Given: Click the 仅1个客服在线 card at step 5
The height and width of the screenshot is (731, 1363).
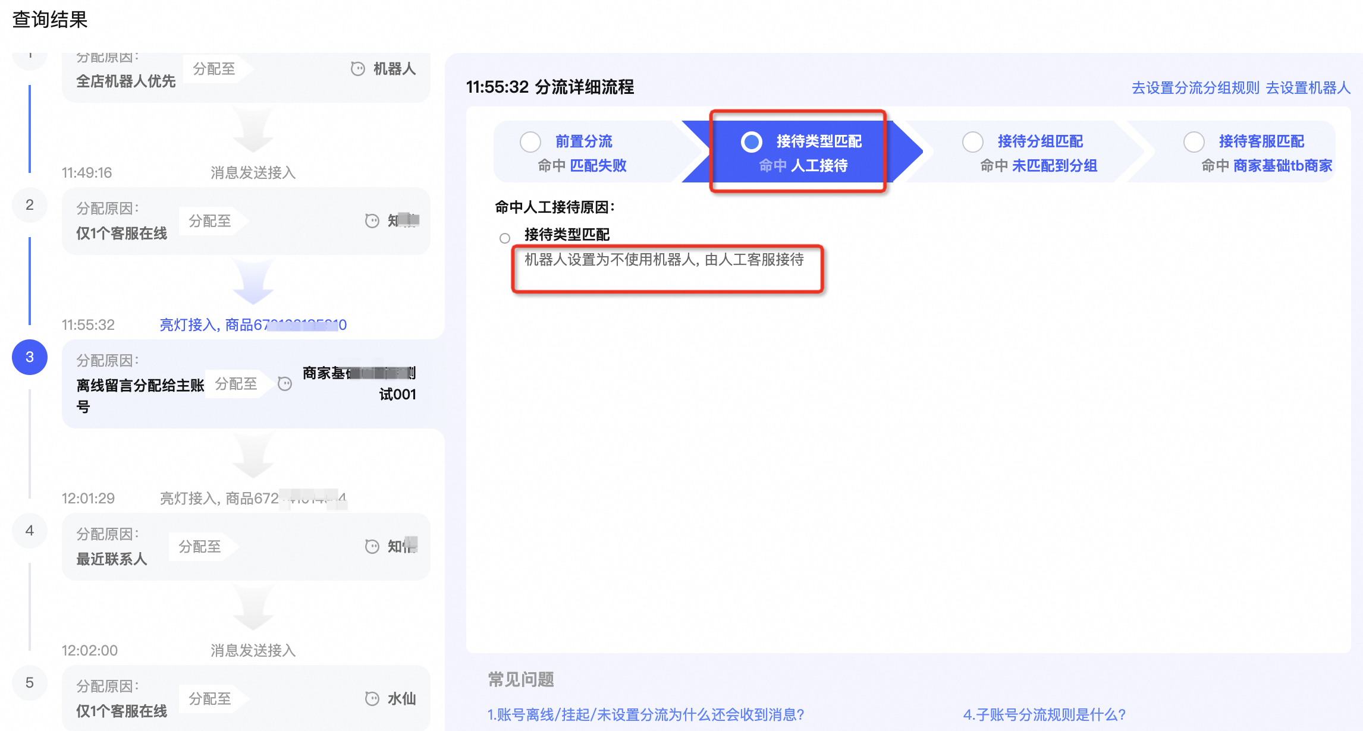Looking at the screenshot, I should click(x=246, y=698).
